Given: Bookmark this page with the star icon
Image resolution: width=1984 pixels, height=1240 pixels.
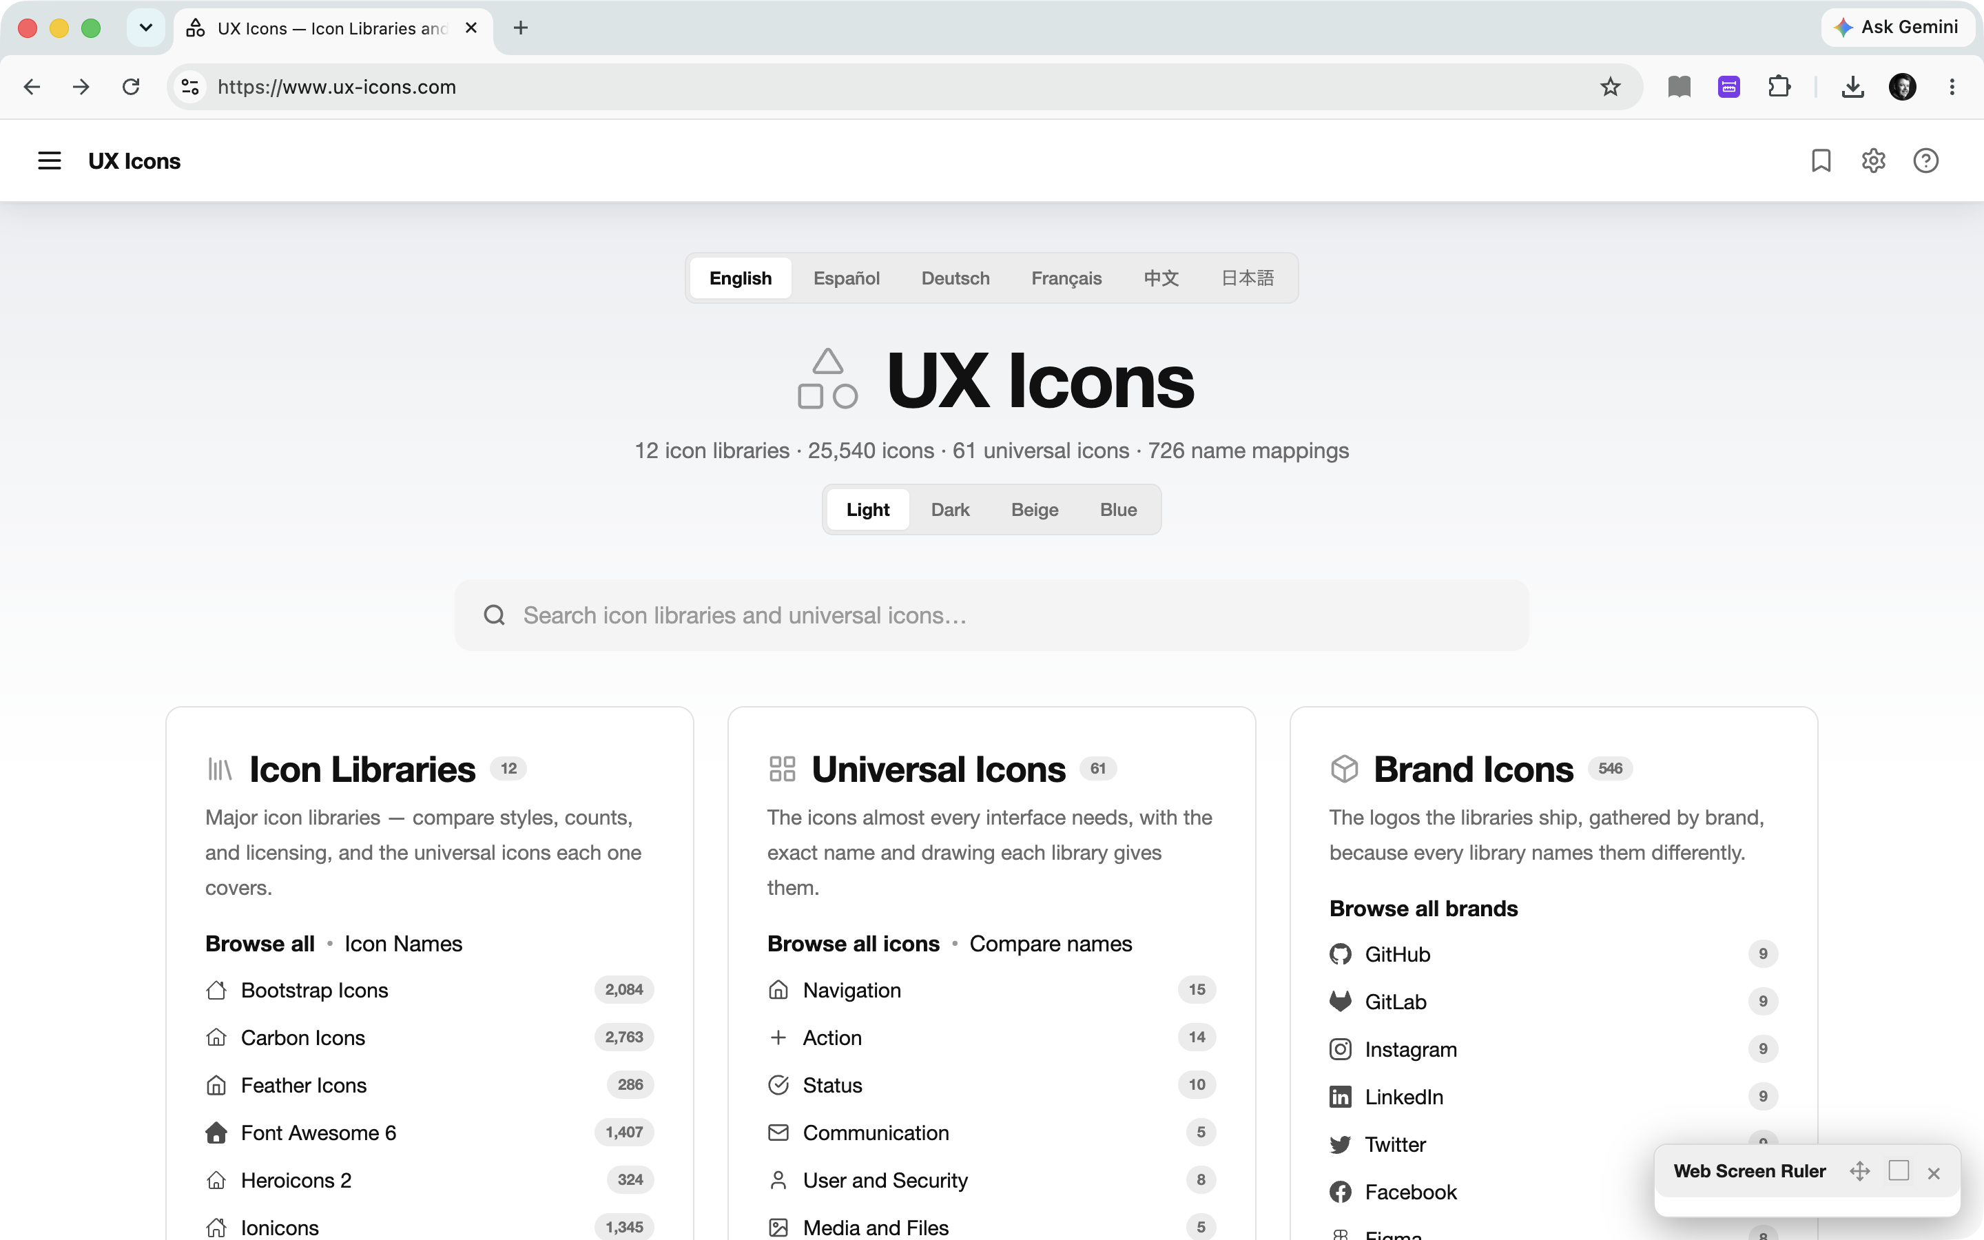Looking at the screenshot, I should 1610,87.
